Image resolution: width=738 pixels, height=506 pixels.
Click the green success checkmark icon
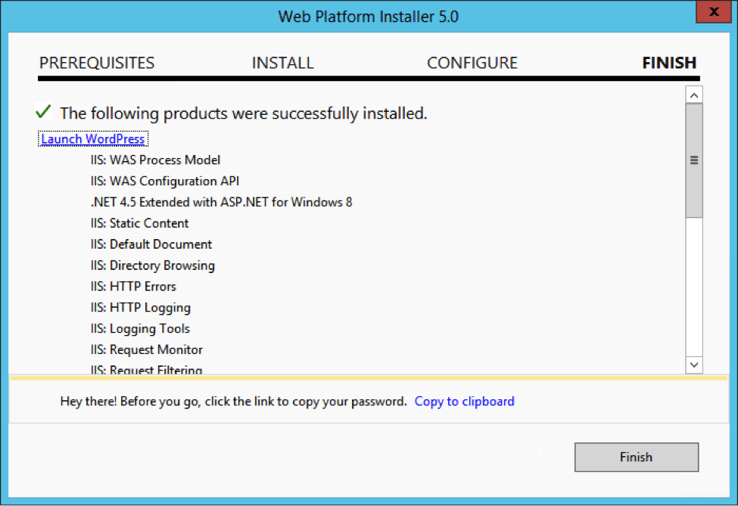coord(43,110)
